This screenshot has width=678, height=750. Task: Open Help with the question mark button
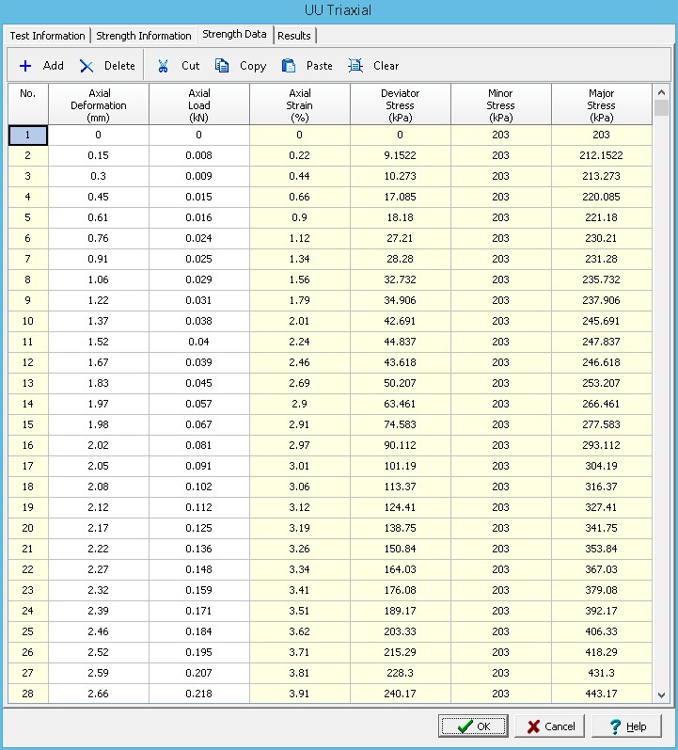[x=627, y=726]
